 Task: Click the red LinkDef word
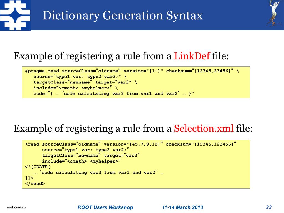(x=192, y=56)
